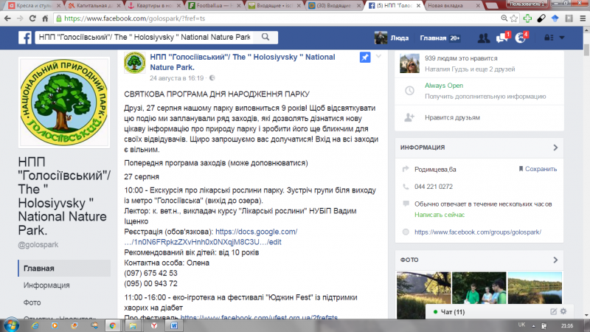The image size is (590, 332).
Task: Open the docs.google.com registration link
Action: 211,237
